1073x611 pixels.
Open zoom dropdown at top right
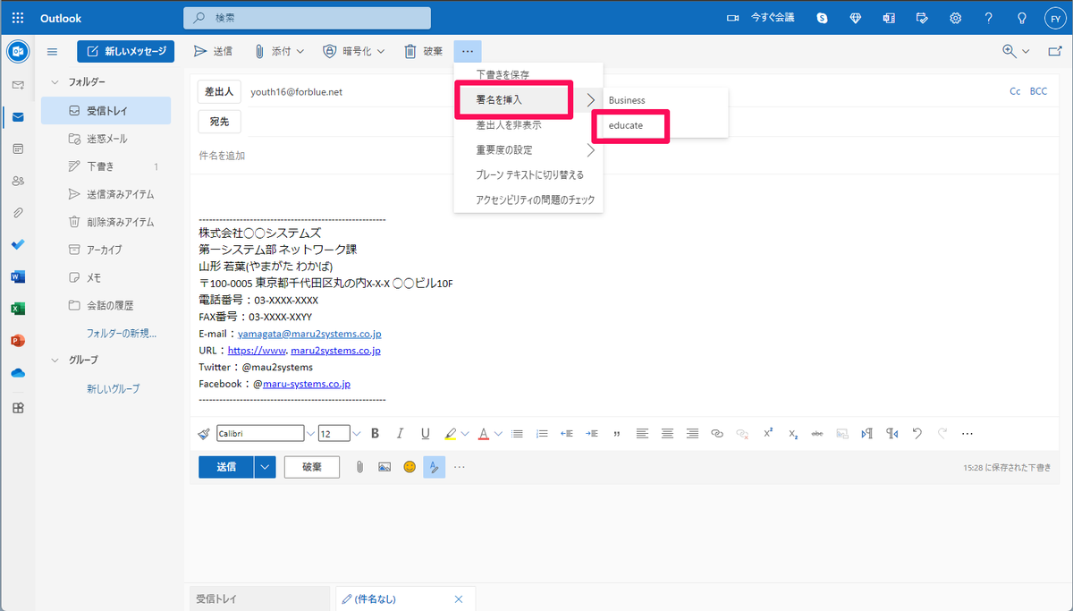(x=1026, y=52)
